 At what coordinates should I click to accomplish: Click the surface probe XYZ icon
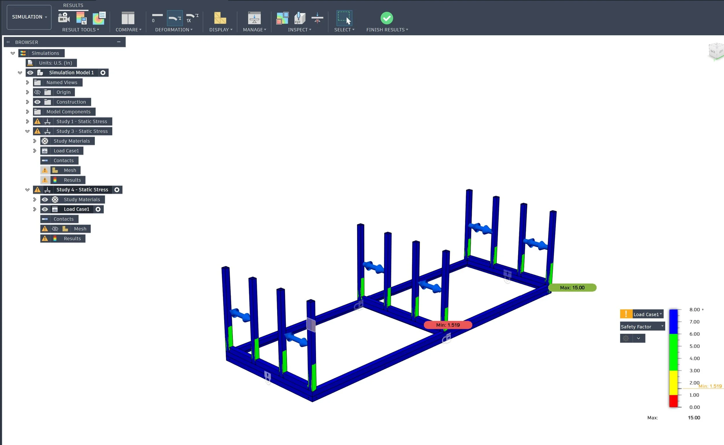300,18
